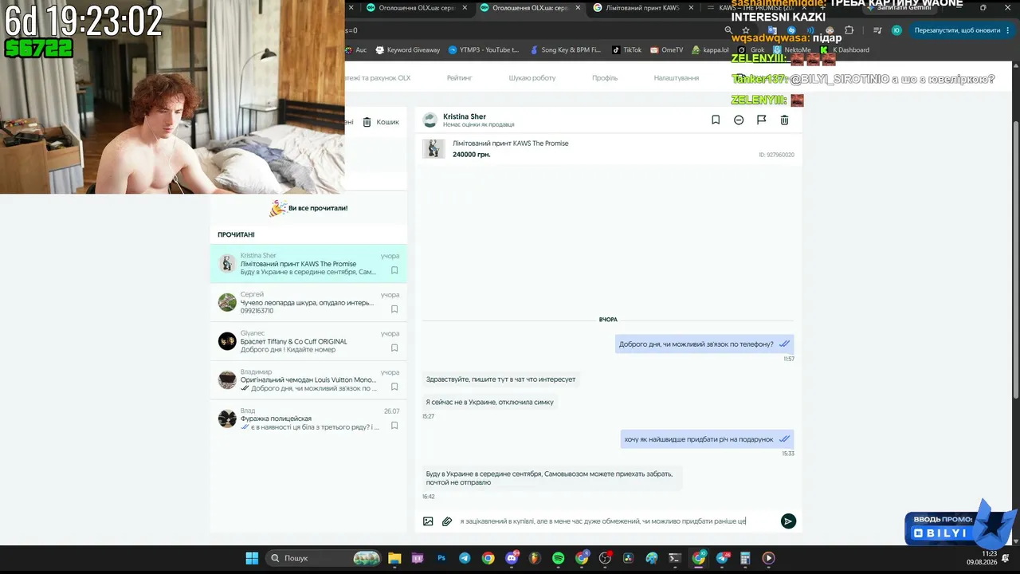Open File Explorer from the taskbar
Viewport: 1020px width, 574px height.
(x=394, y=558)
